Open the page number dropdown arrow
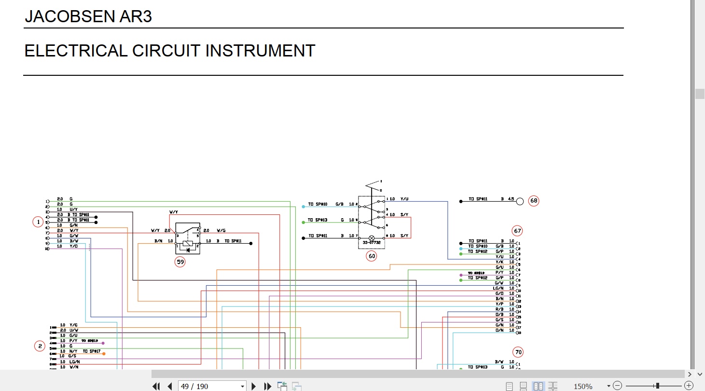This screenshot has width=705, height=391. pos(243,386)
